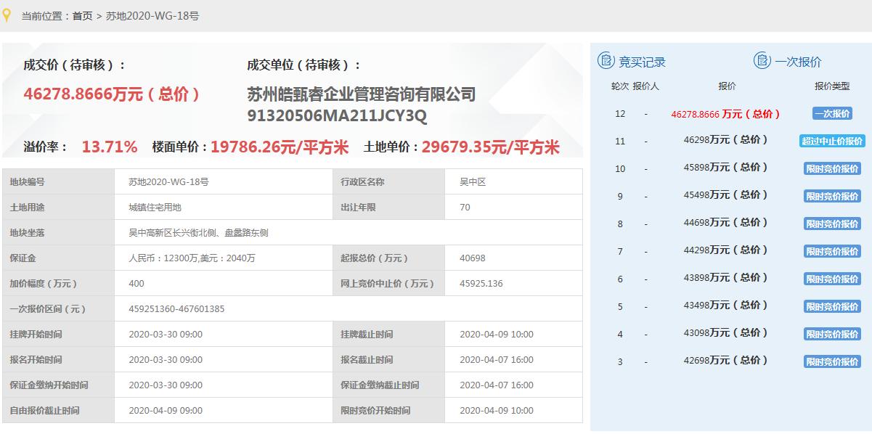Screen dimensions: 872x434
Task: Select the starting total price 40698
Action: [473, 258]
